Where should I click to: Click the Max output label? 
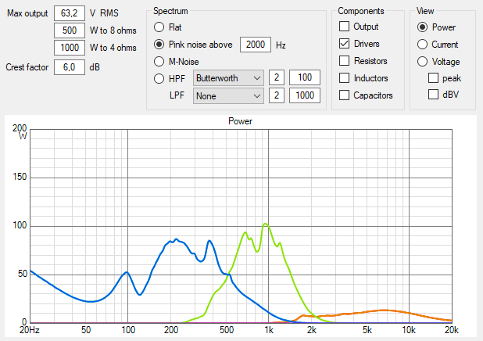point(27,13)
